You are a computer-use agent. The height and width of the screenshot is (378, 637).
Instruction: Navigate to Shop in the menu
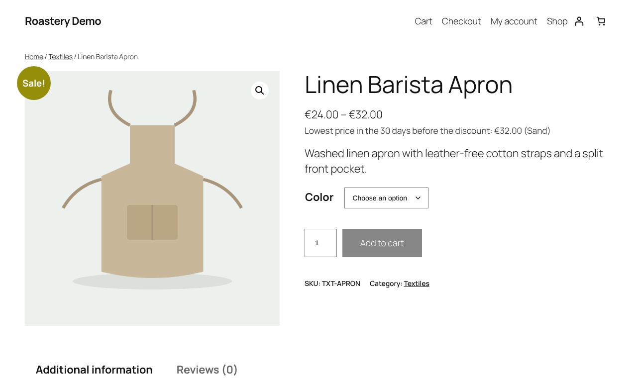(x=557, y=21)
